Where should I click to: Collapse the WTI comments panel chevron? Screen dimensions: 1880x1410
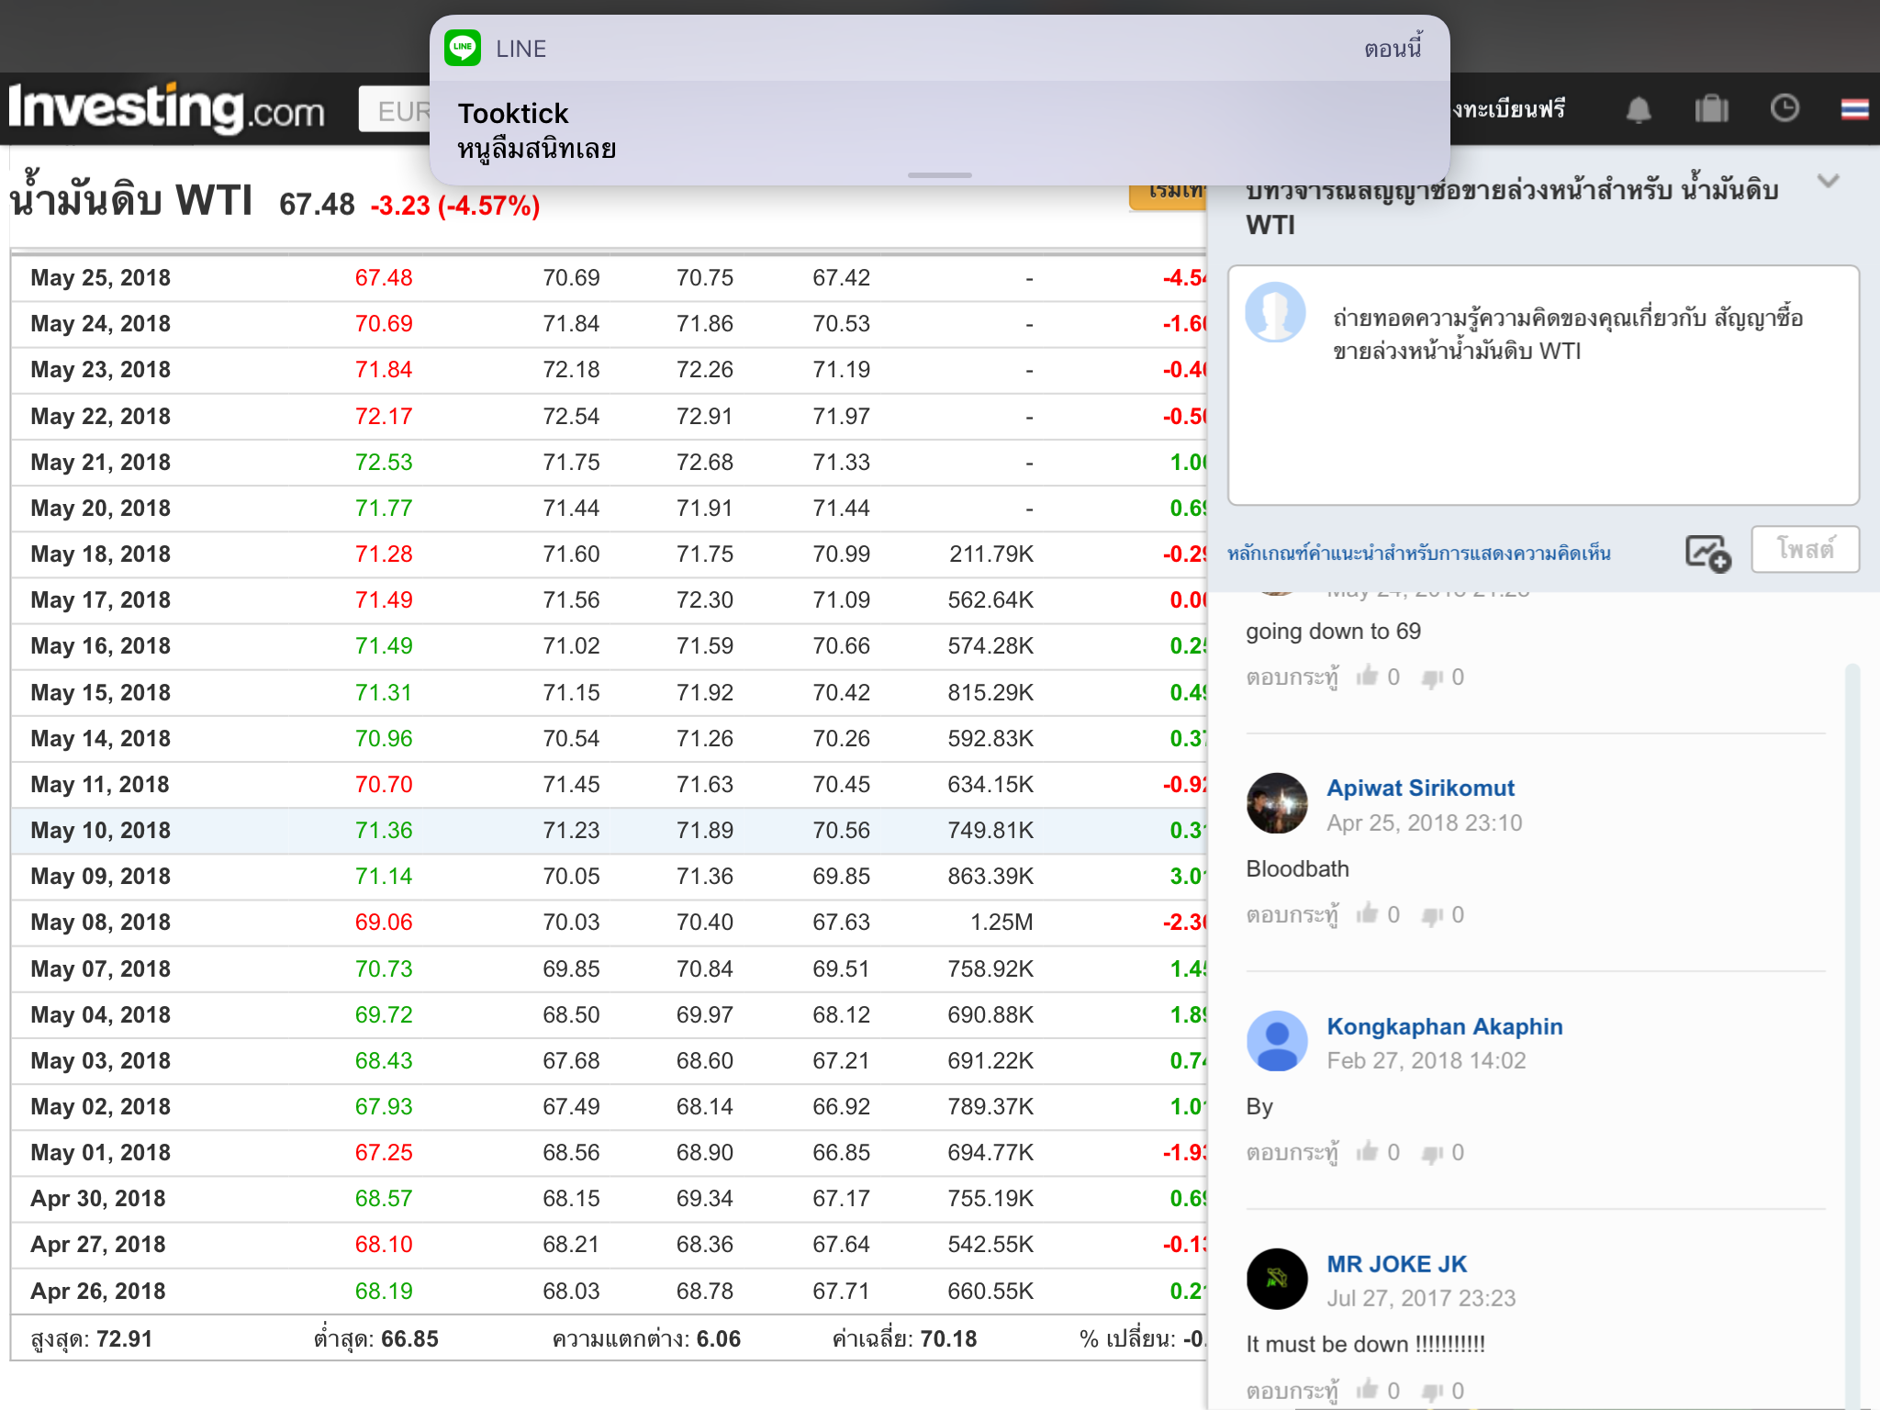click(1828, 181)
